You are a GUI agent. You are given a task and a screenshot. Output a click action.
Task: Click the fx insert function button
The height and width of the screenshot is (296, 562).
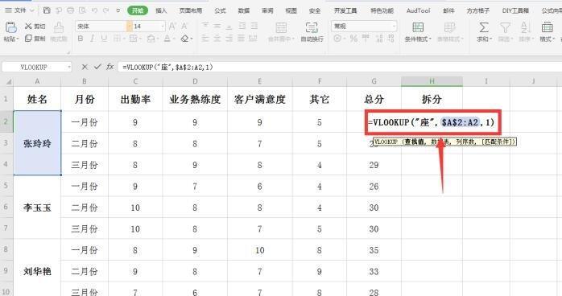point(110,67)
